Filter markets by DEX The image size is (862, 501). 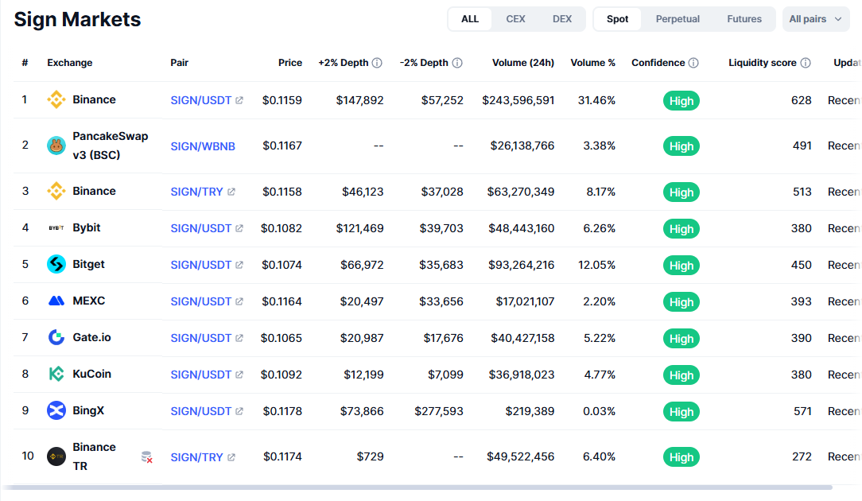point(562,19)
